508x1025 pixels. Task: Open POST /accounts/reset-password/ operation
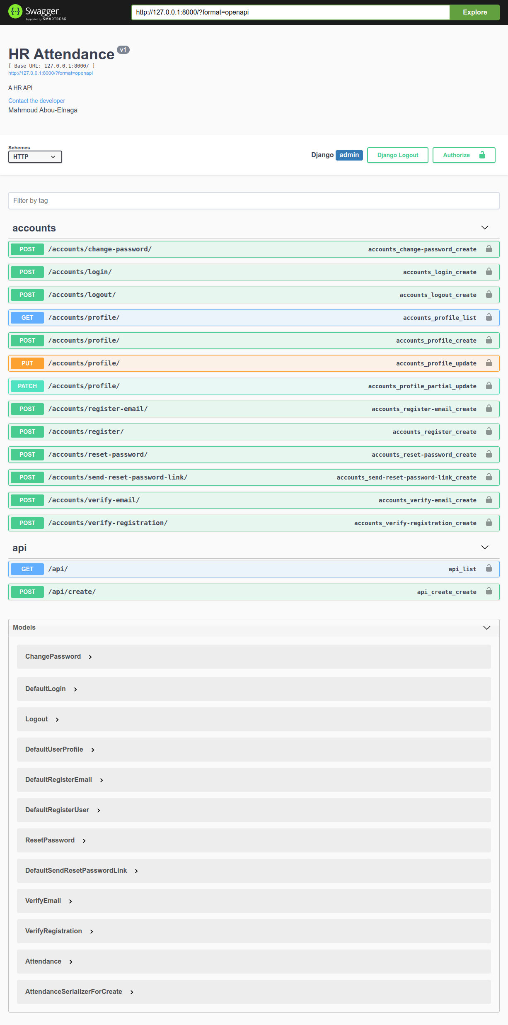click(x=254, y=455)
